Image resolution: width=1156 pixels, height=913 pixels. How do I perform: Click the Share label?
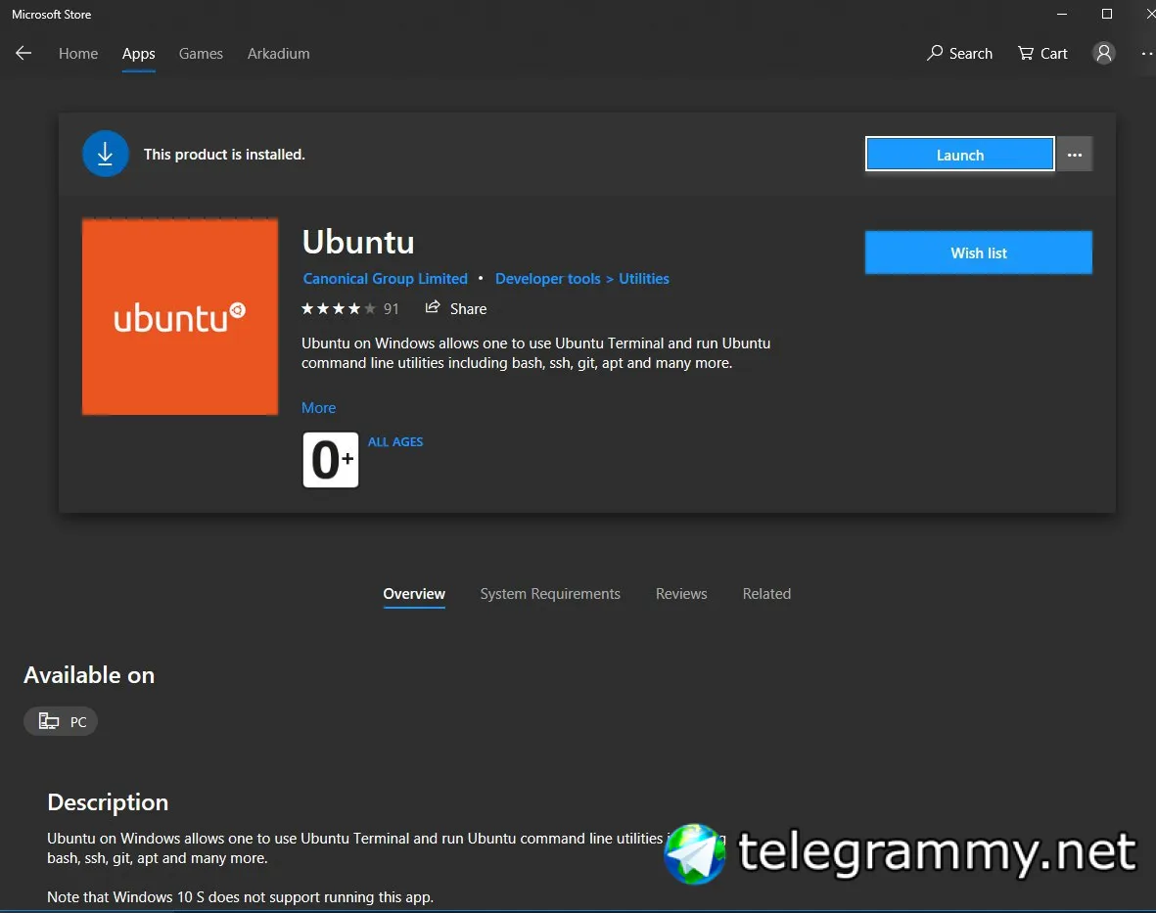tap(468, 309)
